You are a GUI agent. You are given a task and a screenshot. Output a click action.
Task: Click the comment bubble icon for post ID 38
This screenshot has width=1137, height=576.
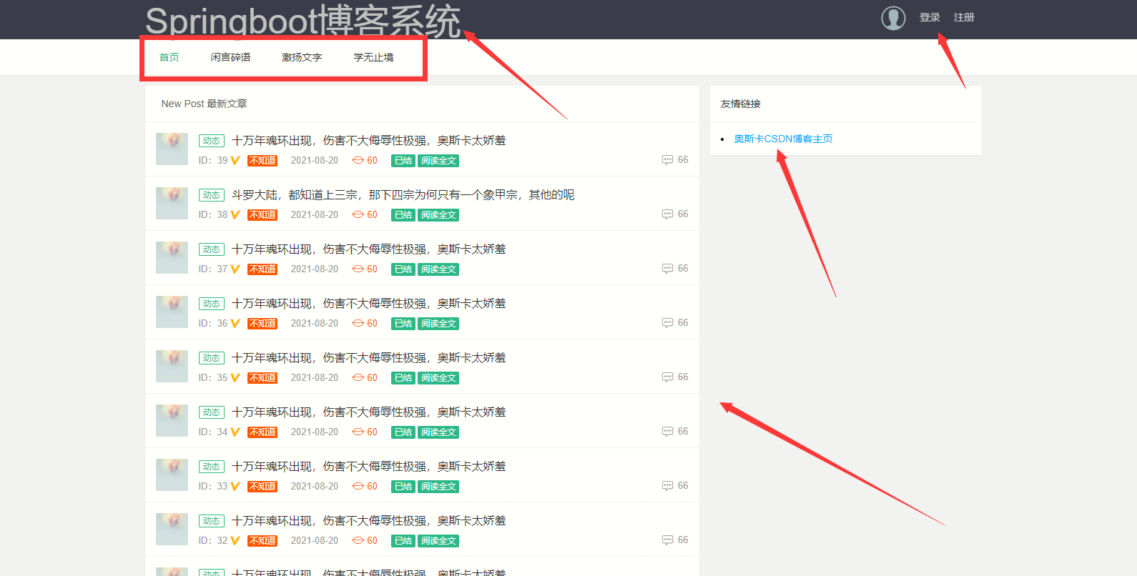tap(667, 214)
